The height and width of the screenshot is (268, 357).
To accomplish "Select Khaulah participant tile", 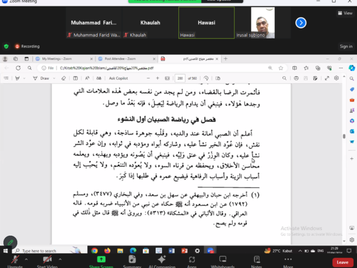I will 151,23.
